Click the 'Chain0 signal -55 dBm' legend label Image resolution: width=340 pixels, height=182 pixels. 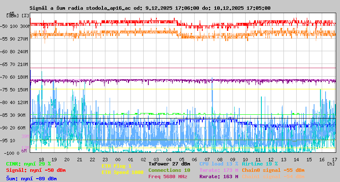(273, 170)
